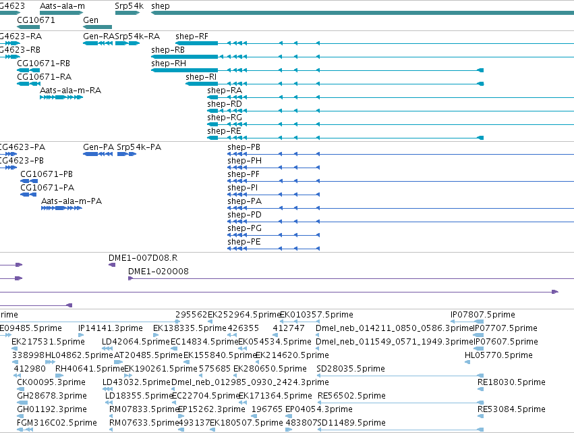The image size is (574, 433).
Task: Click EST FGM316C02.5prime
Action: (57, 423)
